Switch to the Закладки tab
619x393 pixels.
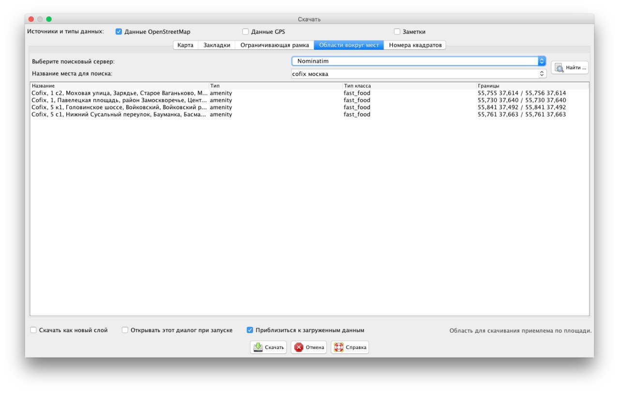point(217,45)
